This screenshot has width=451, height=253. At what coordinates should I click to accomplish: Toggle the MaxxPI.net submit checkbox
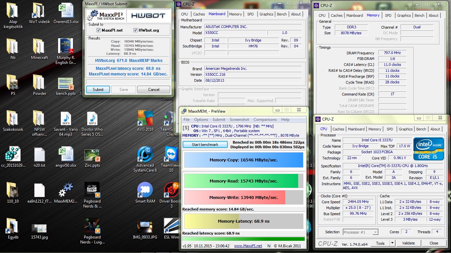pos(98,30)
